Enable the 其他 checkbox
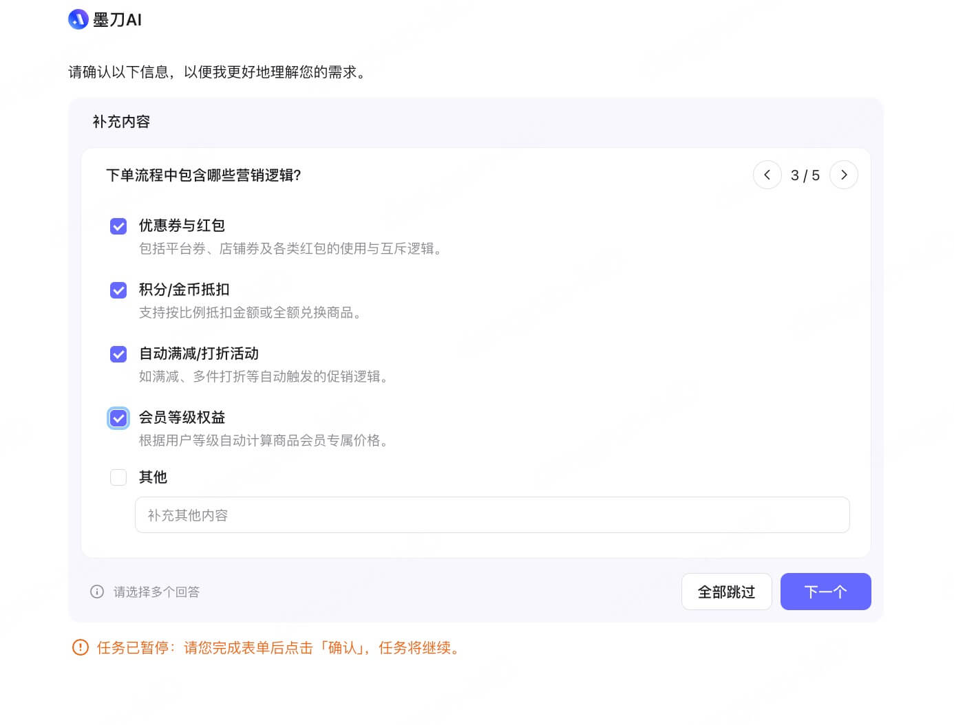954x725 pixels. point(118,477)
